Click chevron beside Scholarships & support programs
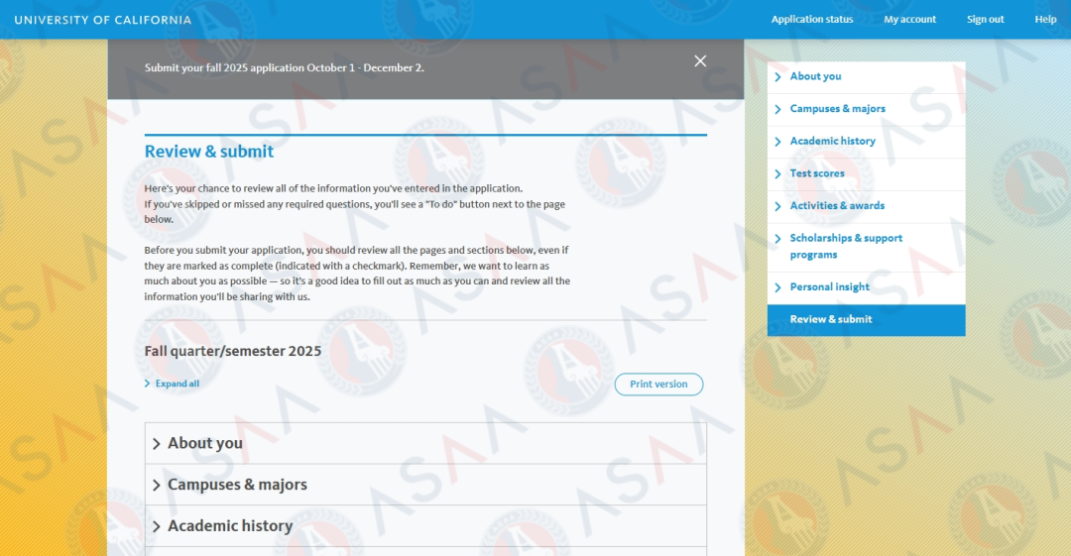The width and height of the screenshot is (1071, 556). 778,239
